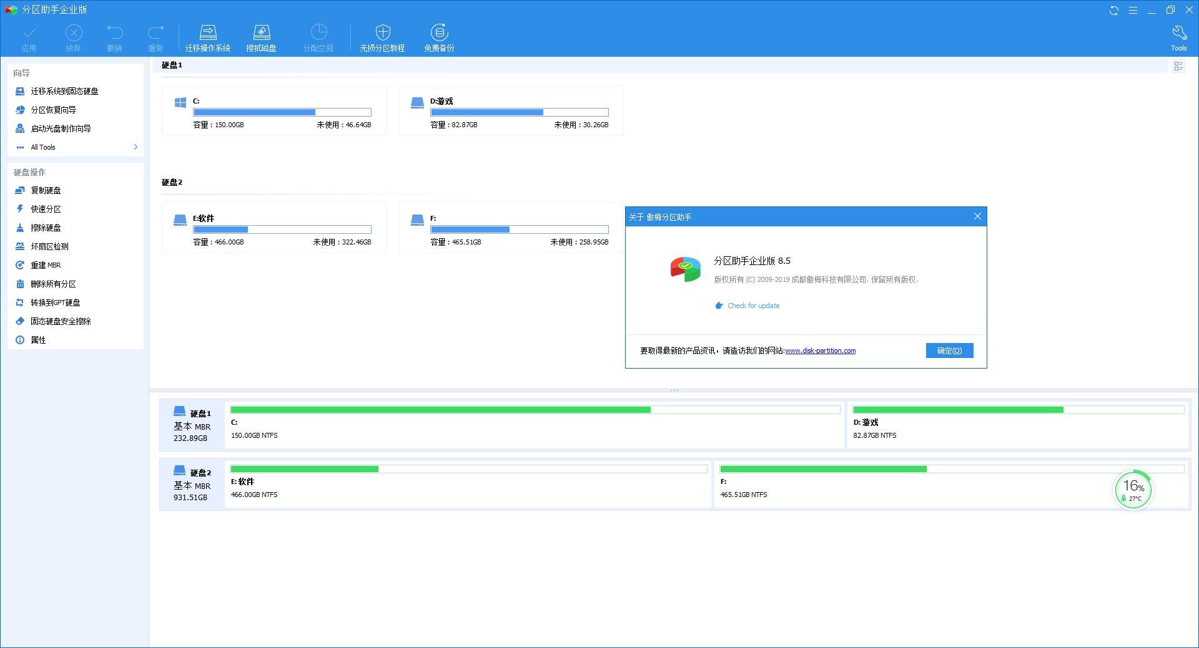The width and height of the screenshot is (1199, 648).
Task: Switch disk layout view mode
Action: (1179, 66)
